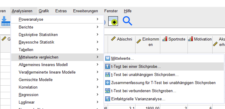Click the cell containing 1800,00
Screen dimensions: 225x109
148,107
